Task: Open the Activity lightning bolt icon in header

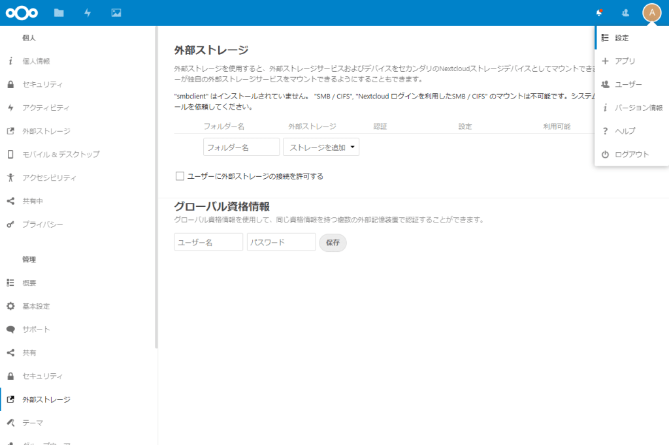Action: (x=88, y=13)
